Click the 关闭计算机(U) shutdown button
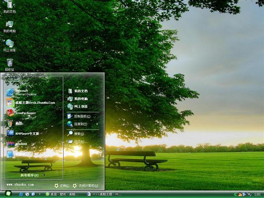264x198 pixels. (x=86, y=186)
